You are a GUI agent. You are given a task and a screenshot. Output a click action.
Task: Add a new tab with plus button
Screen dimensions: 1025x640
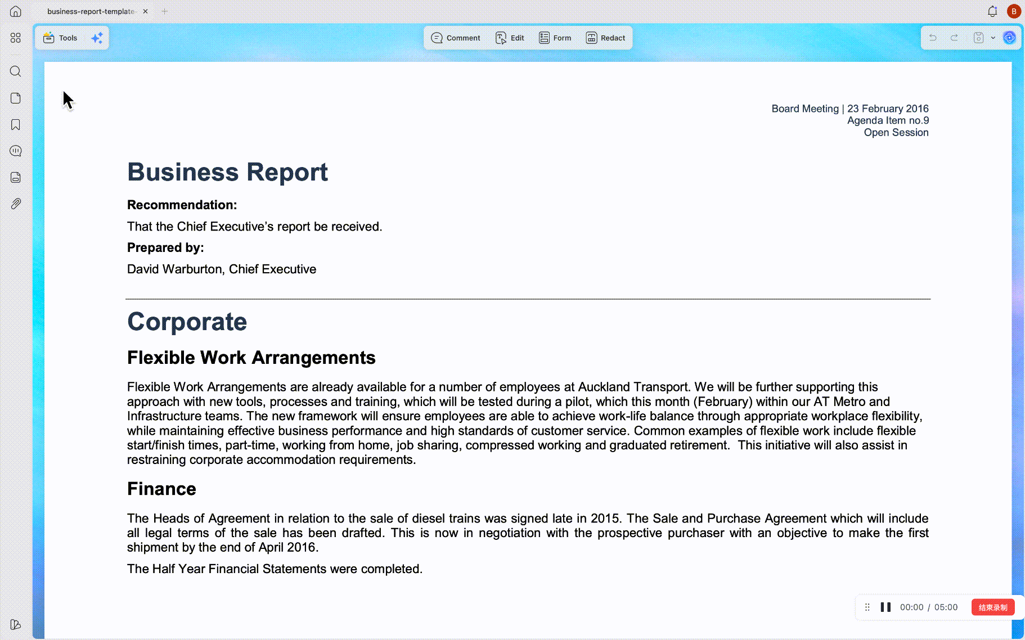point(165,11)
